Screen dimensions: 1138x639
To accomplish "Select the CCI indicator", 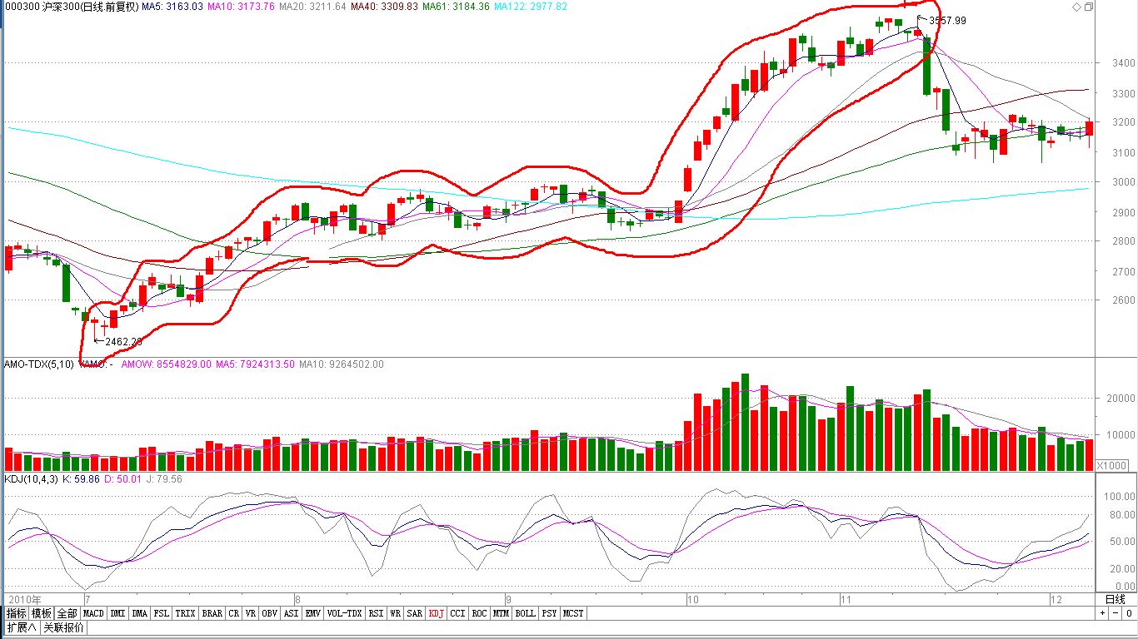I will [458, 613].
